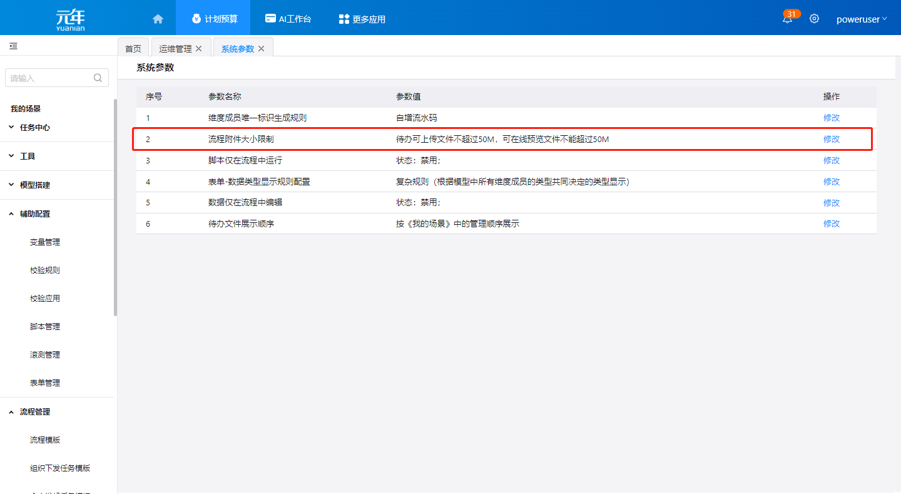This screenshot has width=901, height=494.
Task: Click the sidebar vertical scrollbar
Action: point(115,207)
